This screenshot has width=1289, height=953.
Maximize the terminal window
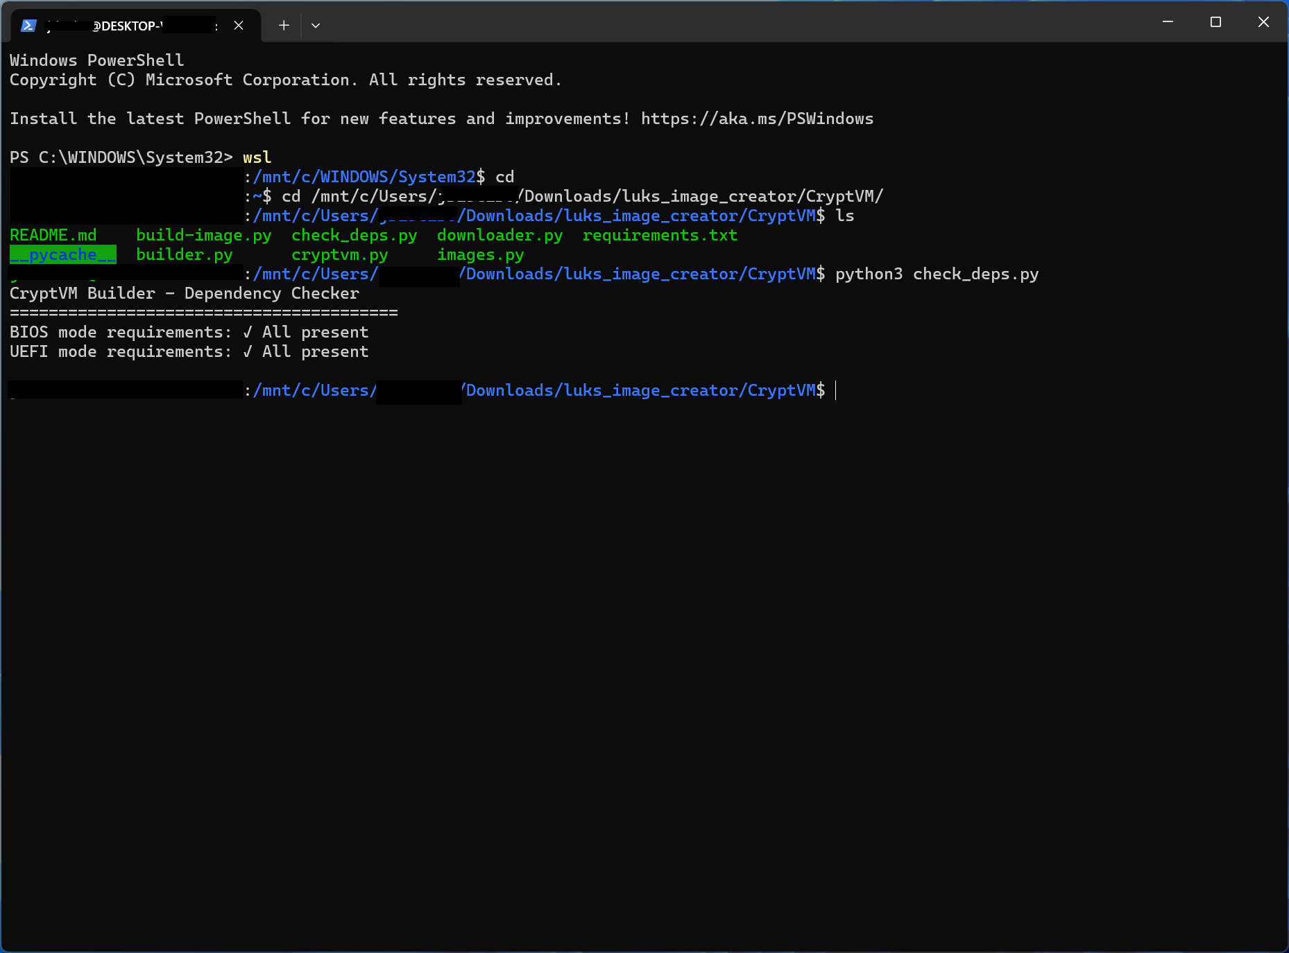pos(1215,22)
